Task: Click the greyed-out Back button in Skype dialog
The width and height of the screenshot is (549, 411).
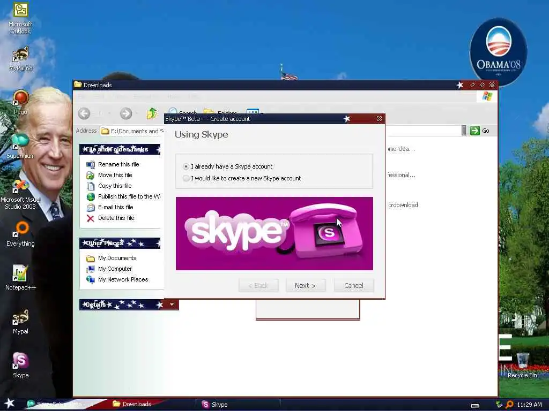Action: tap(258, 286)
